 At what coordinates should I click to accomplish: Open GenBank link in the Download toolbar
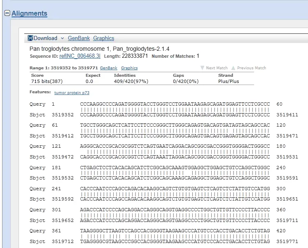pos(79,38)
